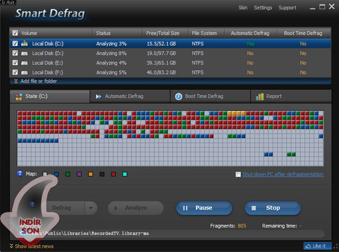
Task: Click the Boot Time Defrag clock icon
Action: (179, 97)
